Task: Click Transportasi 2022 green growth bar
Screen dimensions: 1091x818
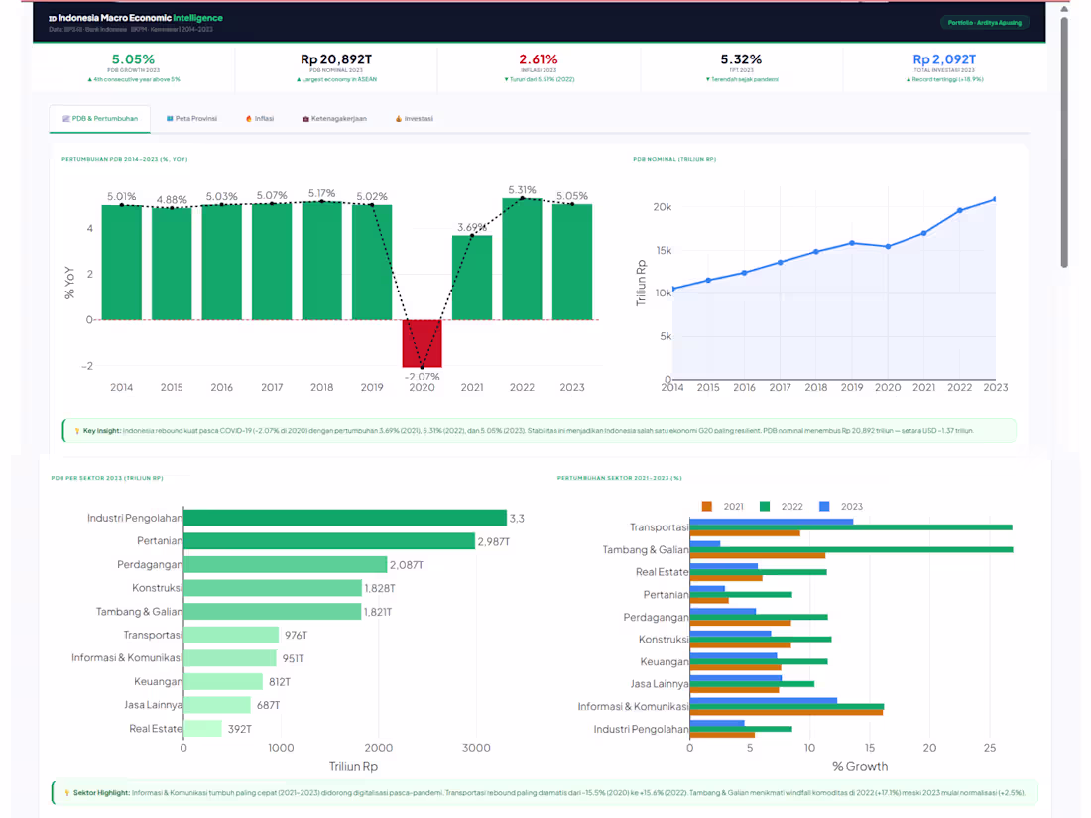Action: tap(851, 527)
